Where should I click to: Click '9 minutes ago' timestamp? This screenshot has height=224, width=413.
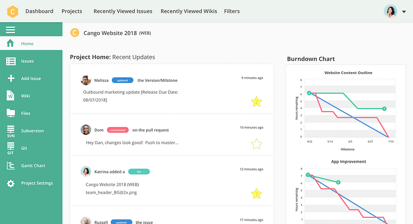click(252, 78)
